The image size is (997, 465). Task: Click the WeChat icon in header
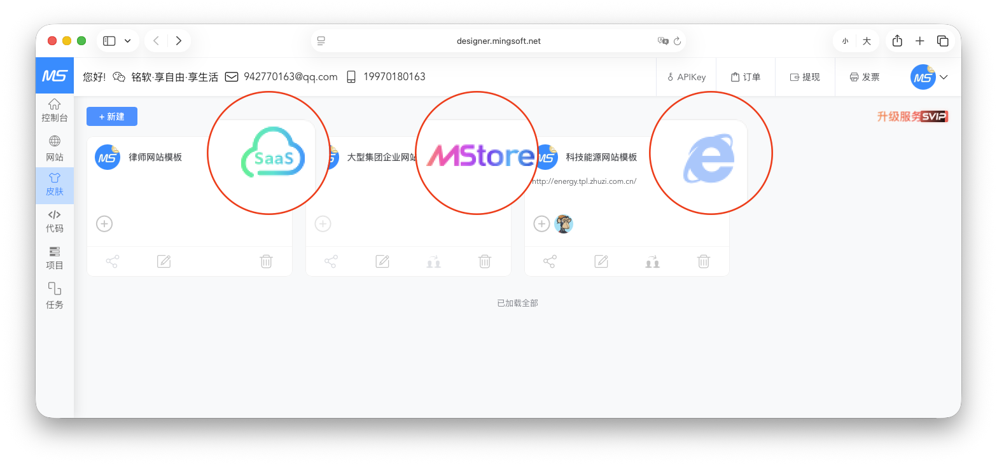(119, 77)
